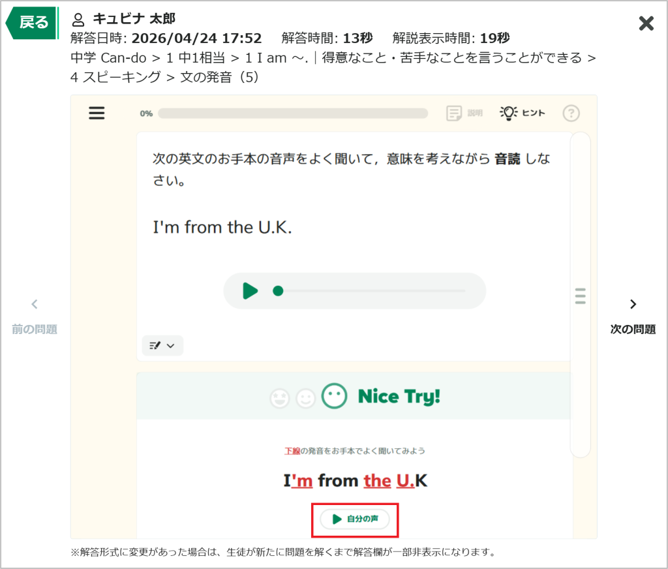The image size is (668, 569).
Task: Click the 戻る back button
Action: pyautogui.click(x=32, y=23)
